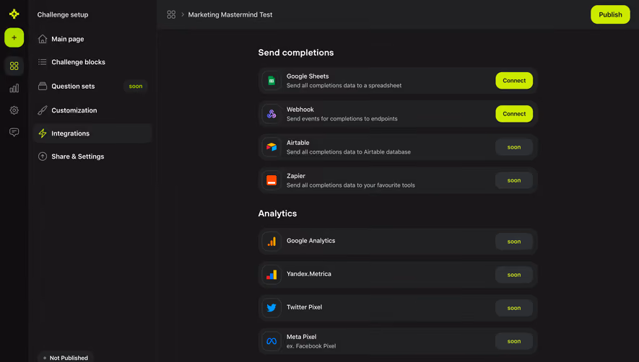This screenshot has height=362, width=639.
Task: Click the Twitter Pixel bird icon
Action: coord(271,308)
